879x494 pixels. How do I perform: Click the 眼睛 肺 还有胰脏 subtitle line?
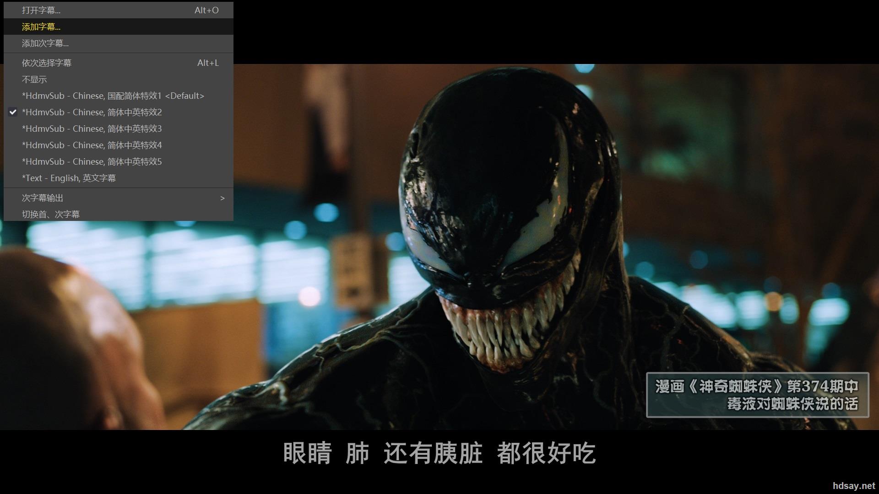coord(439,453)
